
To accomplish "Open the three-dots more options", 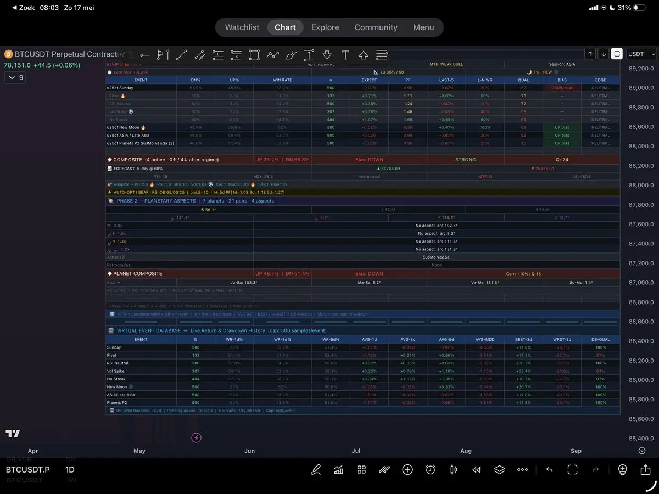I will click(x=522, y=470).
